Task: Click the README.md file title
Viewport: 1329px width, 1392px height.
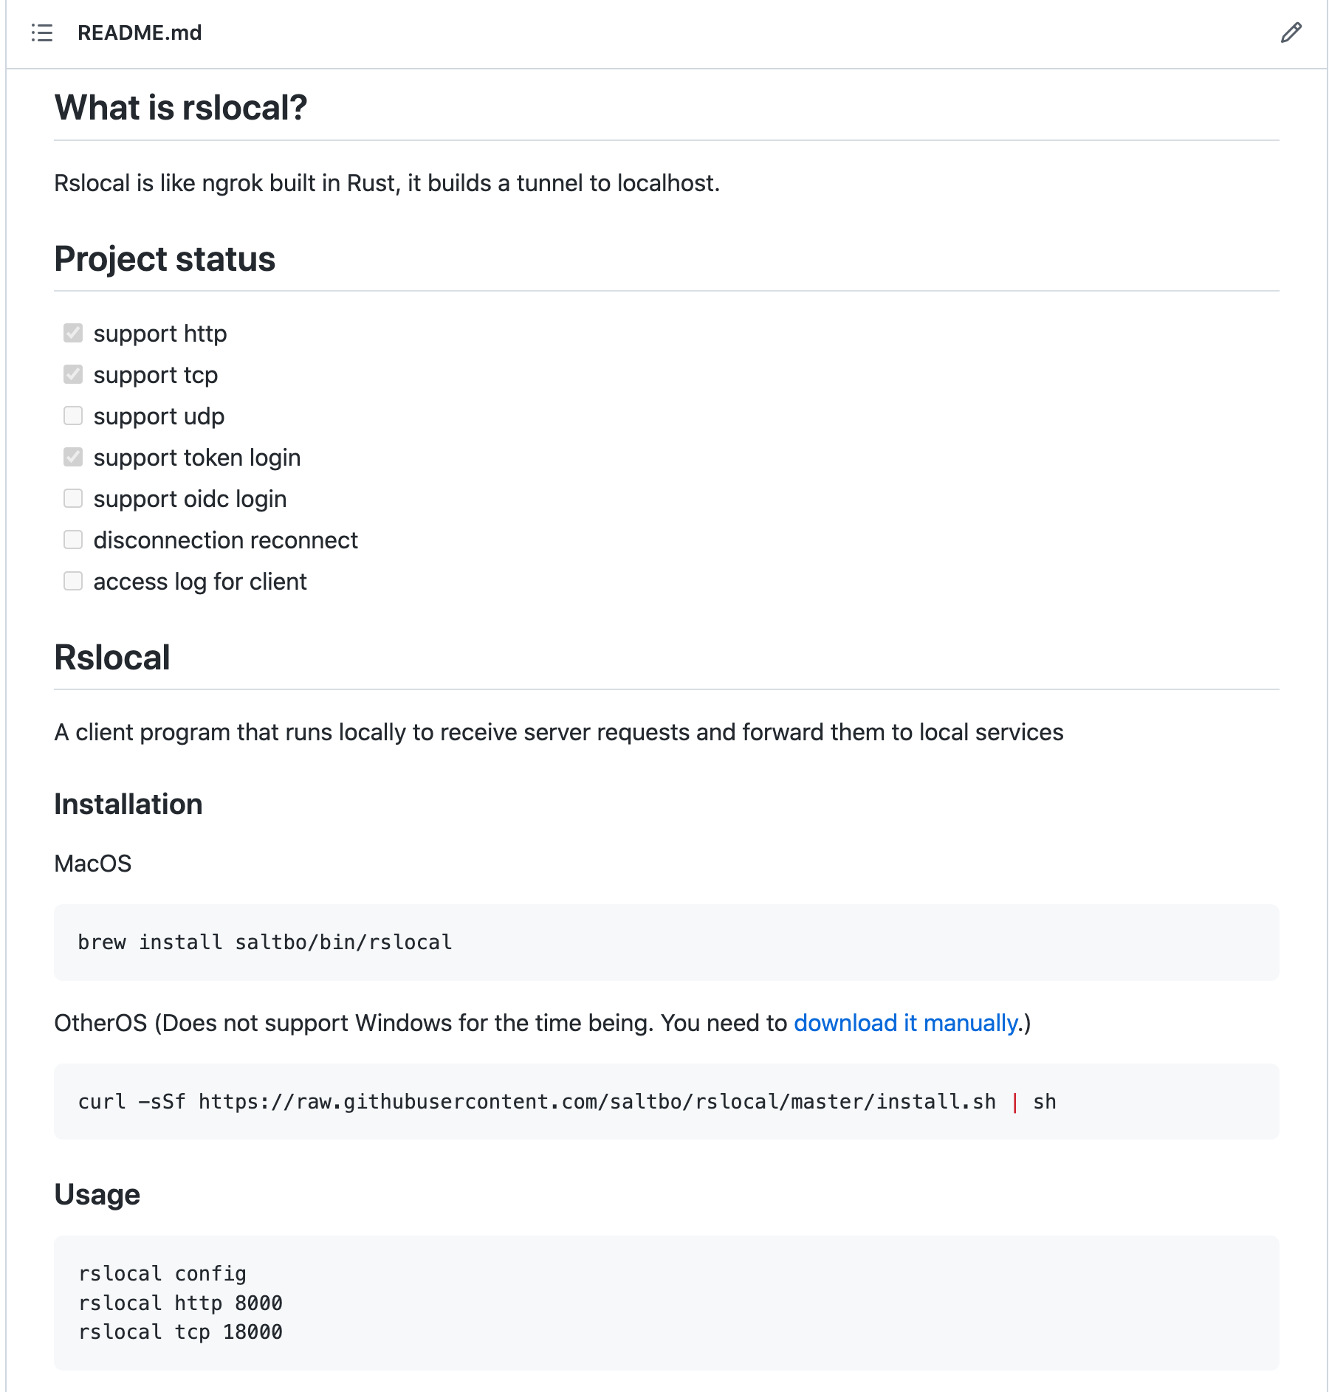Action: pyautogui.click(x=140, y=32)
